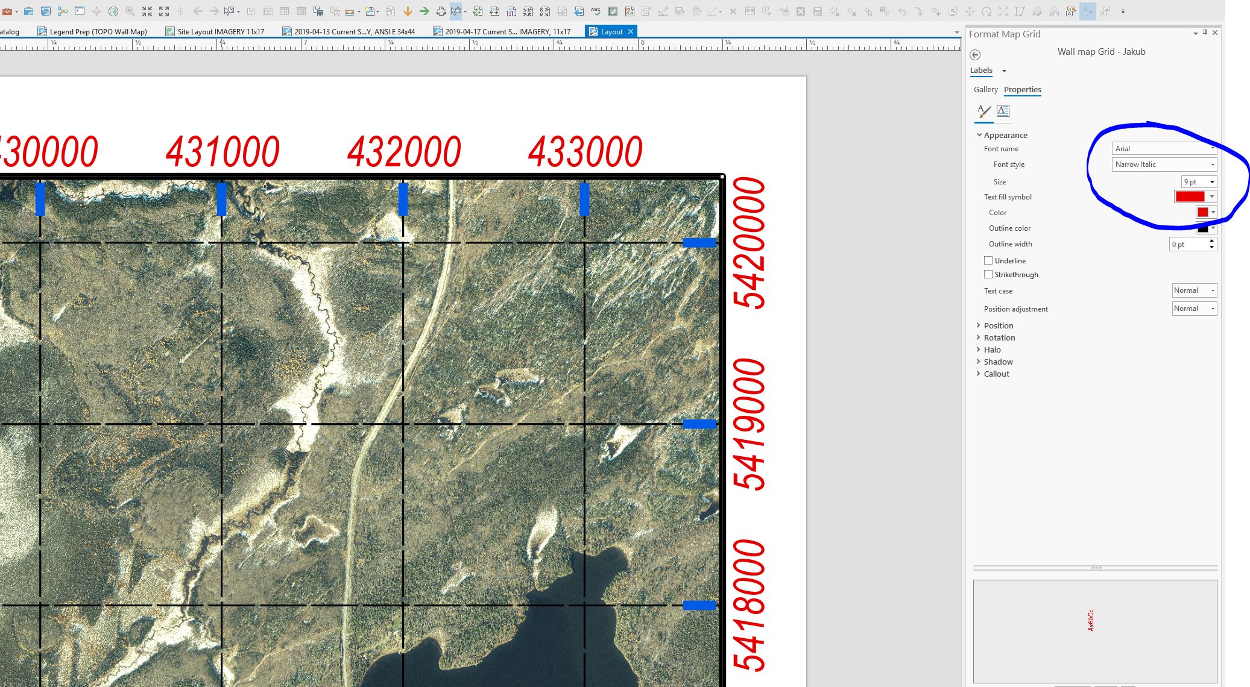Viewport: 1250px width, 687px height.
Task: Open the Text case Normal dropdown
Action: click(x=1194, y=290)
